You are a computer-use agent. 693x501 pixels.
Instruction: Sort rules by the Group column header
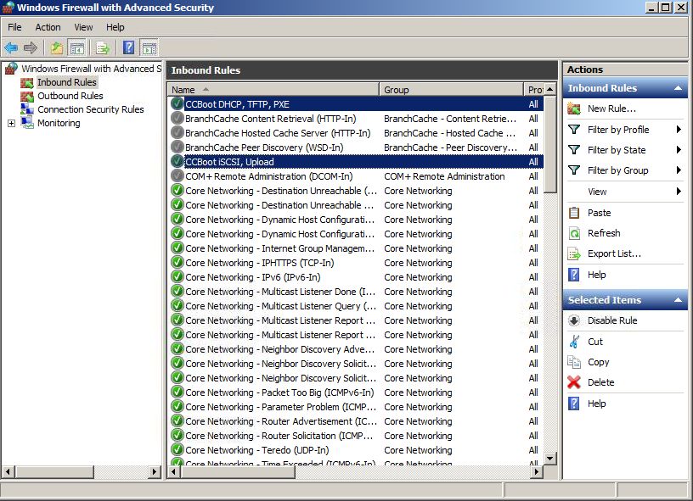coord(451,90)
